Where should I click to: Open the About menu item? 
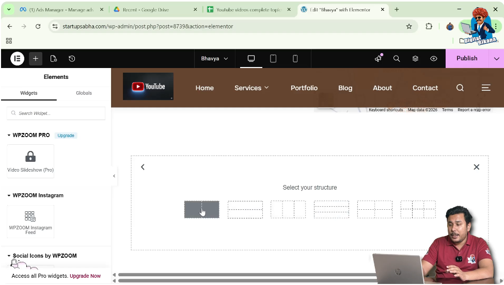[383, 88]
